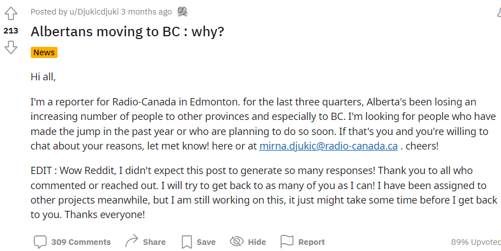Click the curved share arrow icon
The height and width of the screenshot is (251, 501).
click(x=132, y=242)
